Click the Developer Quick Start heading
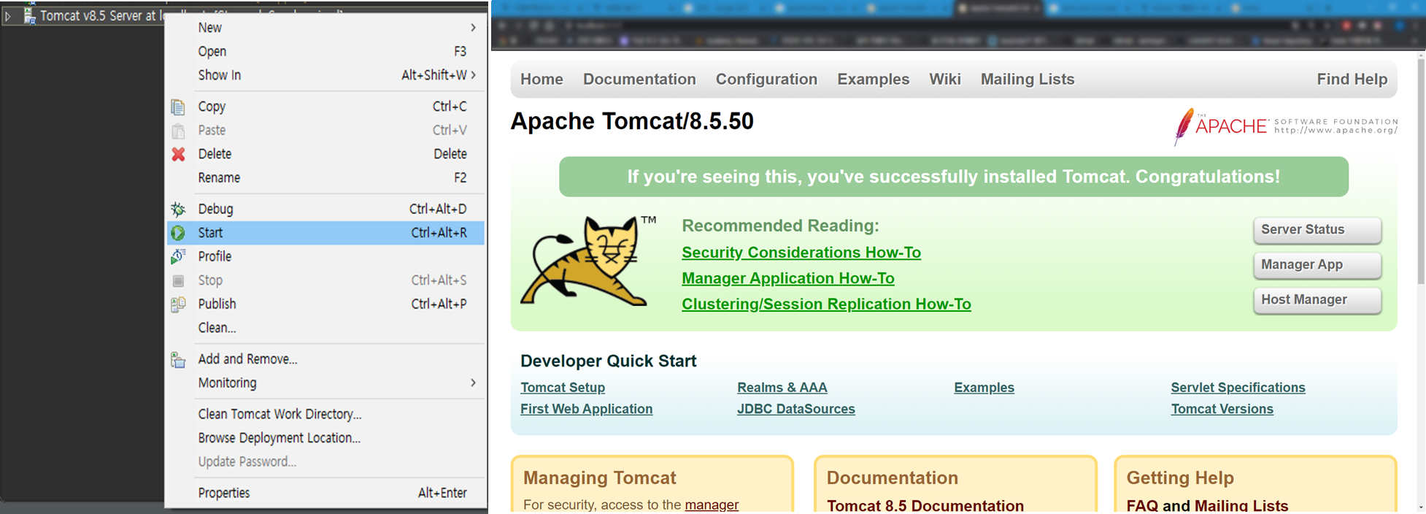 point(608,361)
